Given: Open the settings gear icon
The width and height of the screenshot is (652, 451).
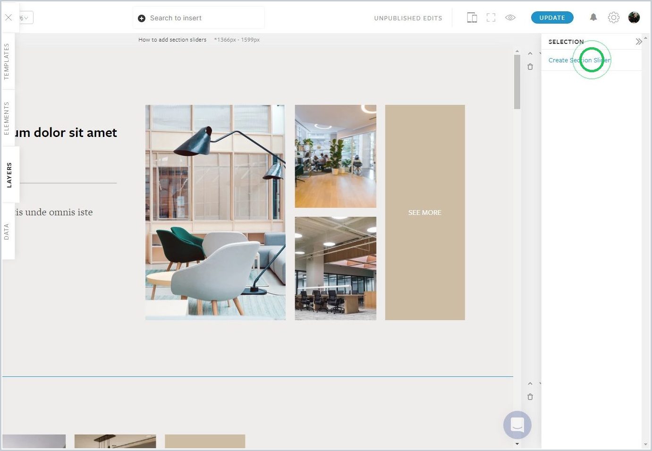Looking at the screenshot, I should pos(613,17).
